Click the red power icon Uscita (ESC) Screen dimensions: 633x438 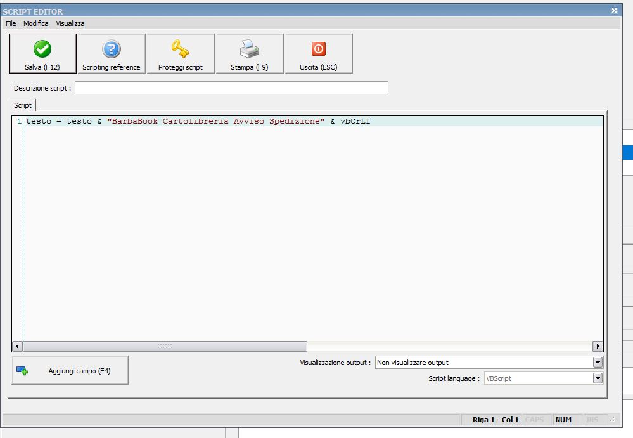[x=319, y=49]
